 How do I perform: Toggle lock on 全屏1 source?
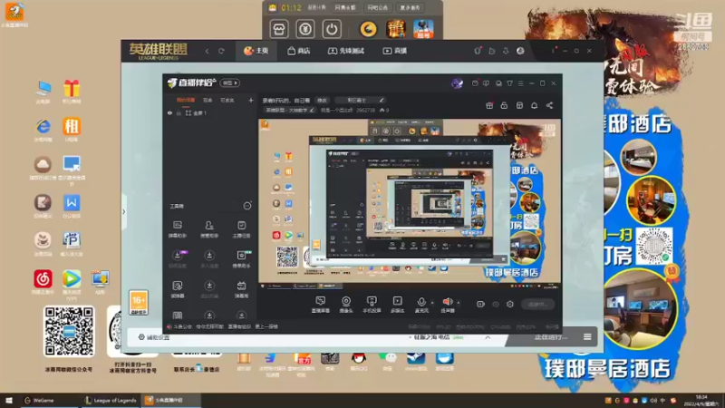[179, 112]
